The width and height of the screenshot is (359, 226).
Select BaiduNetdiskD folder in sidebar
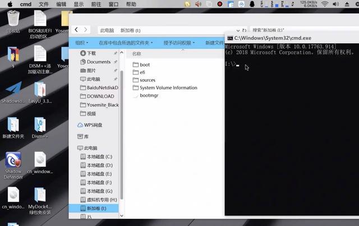click(99, 87)
